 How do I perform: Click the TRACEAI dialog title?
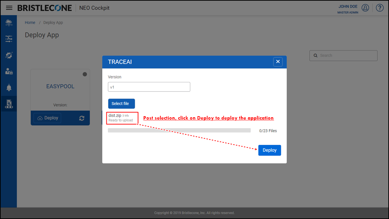[x=120, y=62]
